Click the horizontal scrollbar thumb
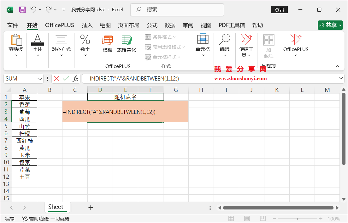The width and height of the screenshot is (348, 223). 278,208
